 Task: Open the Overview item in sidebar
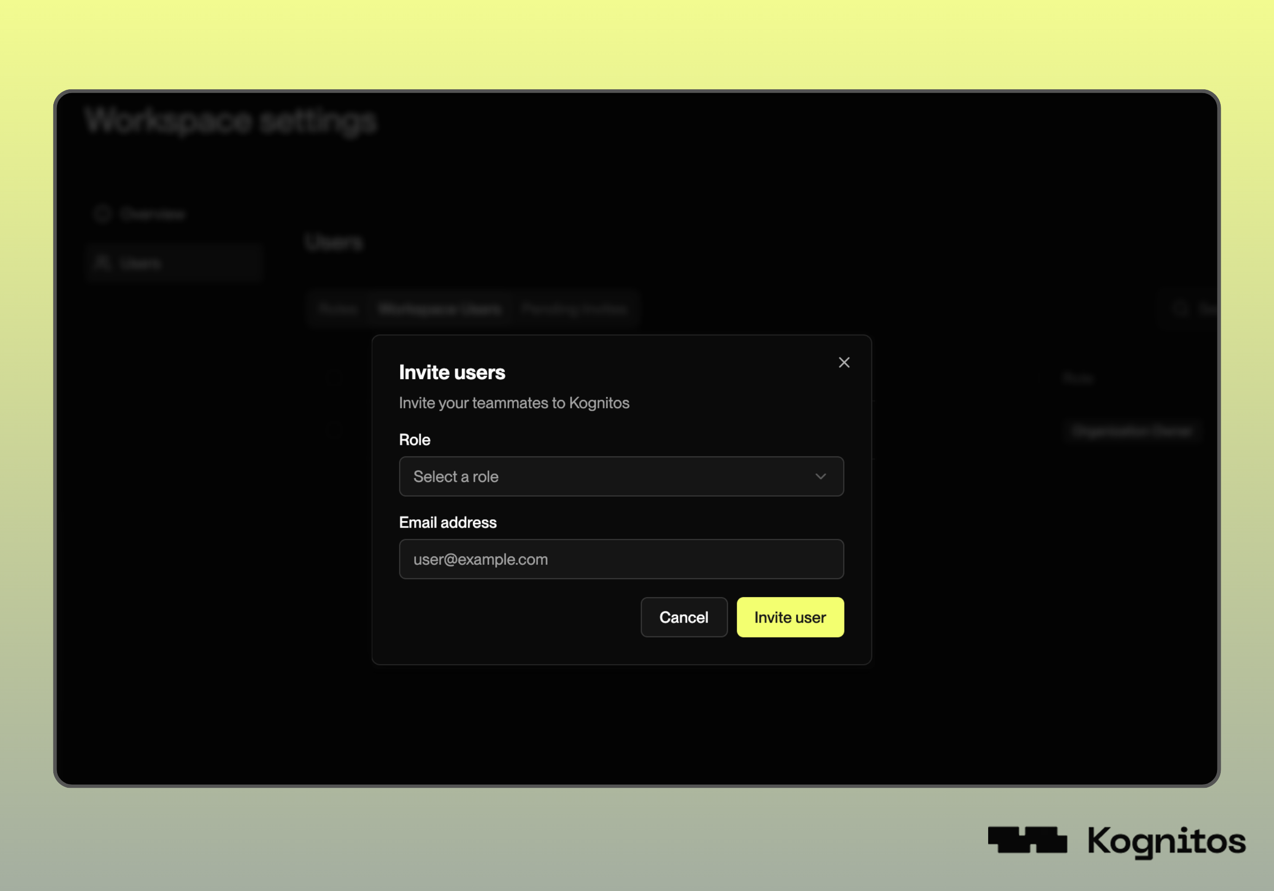(152, 214)
